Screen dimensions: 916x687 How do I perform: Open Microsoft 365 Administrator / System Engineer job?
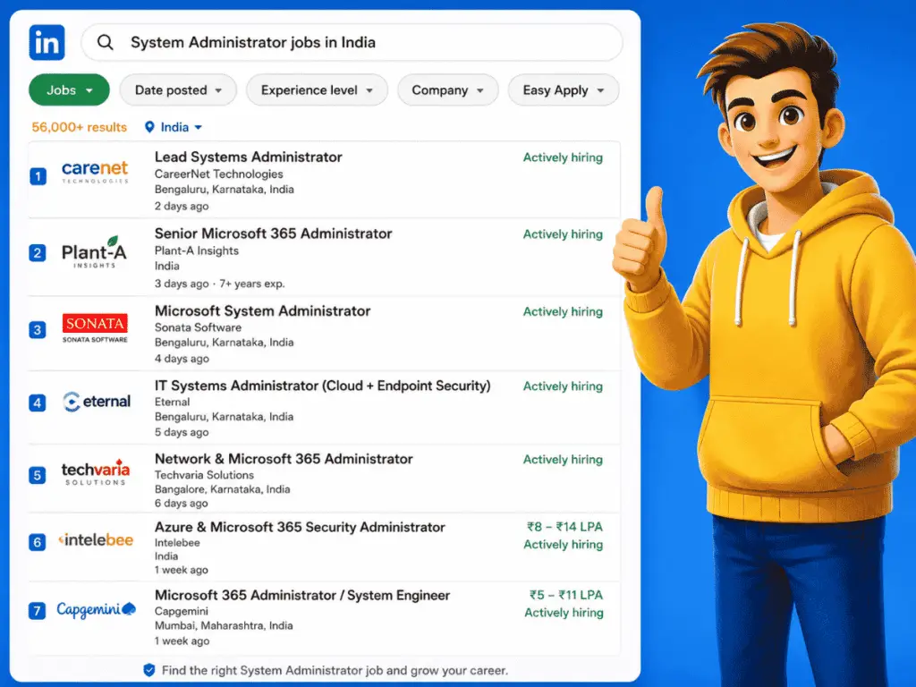[302, 595]
